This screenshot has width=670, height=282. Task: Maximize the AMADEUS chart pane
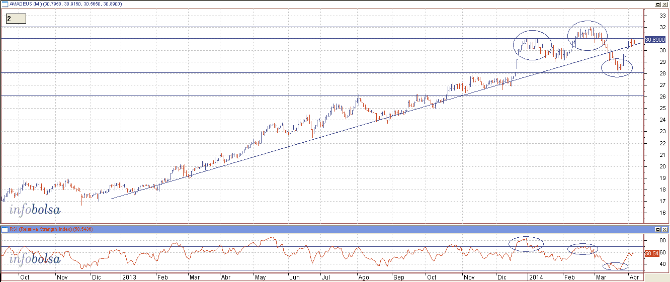click(658, 4)
